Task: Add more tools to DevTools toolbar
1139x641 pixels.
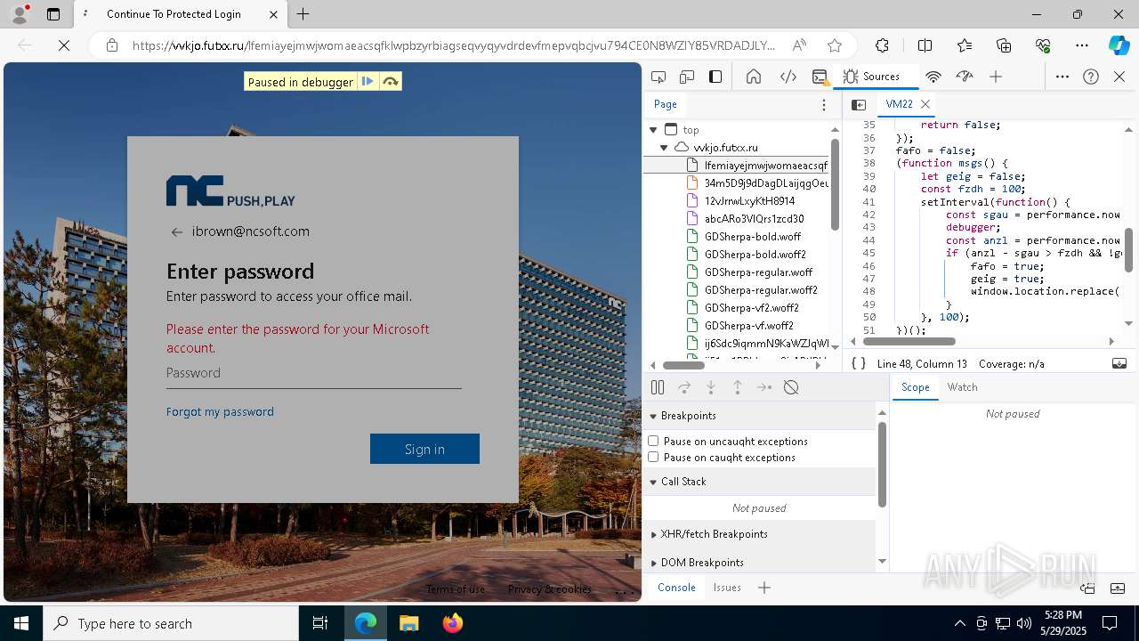Action: [996, 77]
